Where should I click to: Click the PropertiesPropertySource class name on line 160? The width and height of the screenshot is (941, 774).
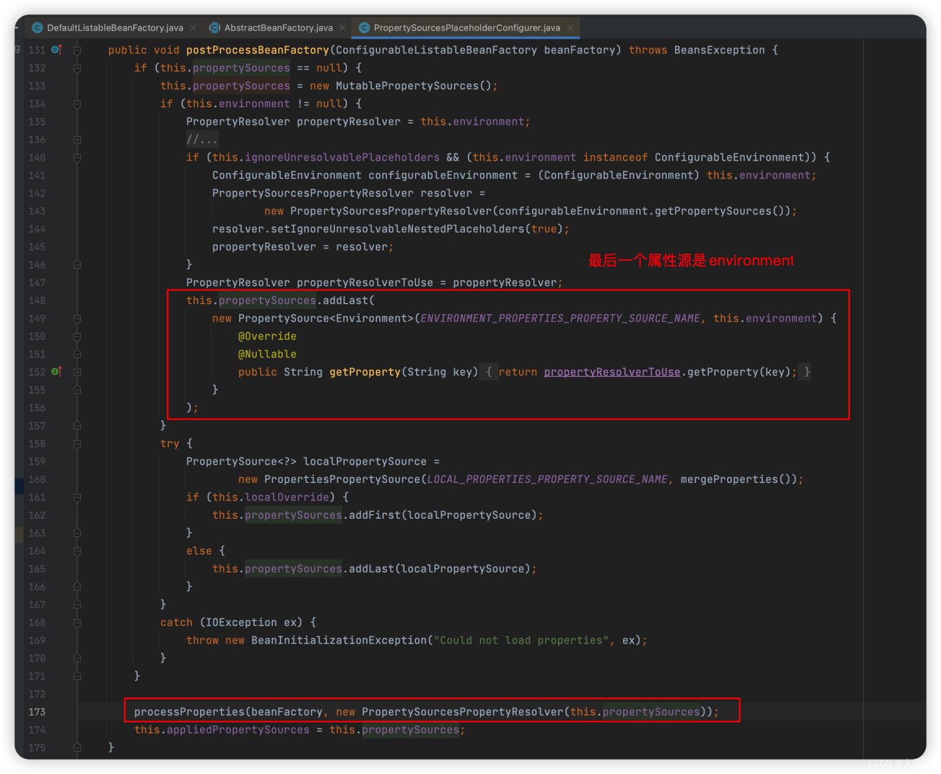click(342, 479)
